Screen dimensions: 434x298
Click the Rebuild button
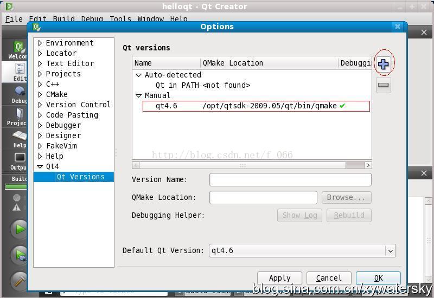click(x=349, y=215)
